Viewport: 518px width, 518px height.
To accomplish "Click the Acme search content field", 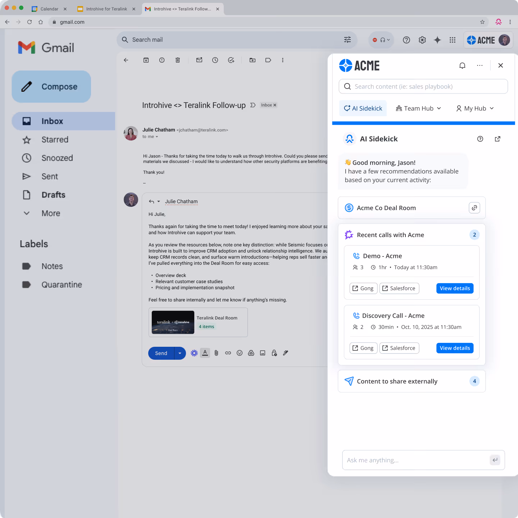I will (423, 86).
